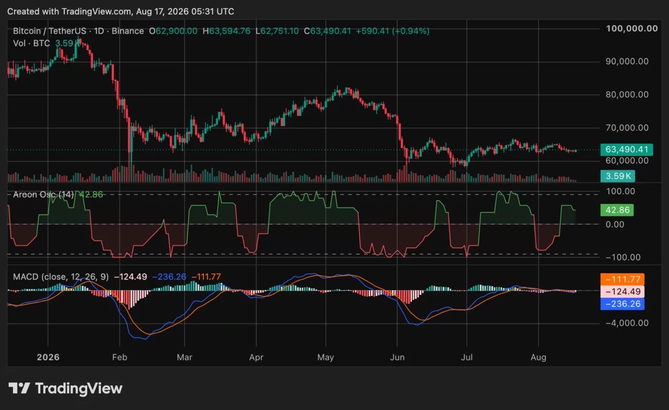The height and width of the screenshot is (410, 669).
Task: Select the low value L62,751.10
Action: point(277,31)
